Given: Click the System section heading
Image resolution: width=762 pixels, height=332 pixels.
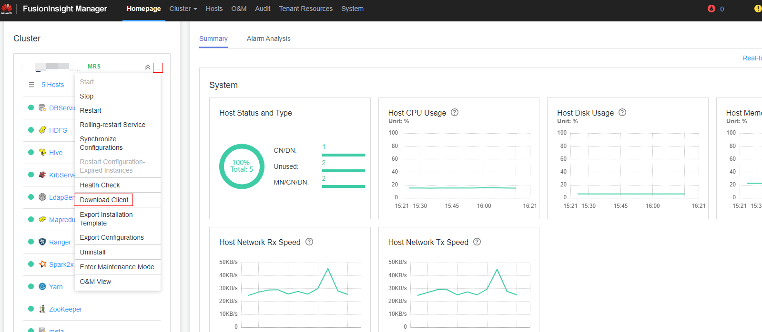Looking at the screenshot, I should pos(224,85).
